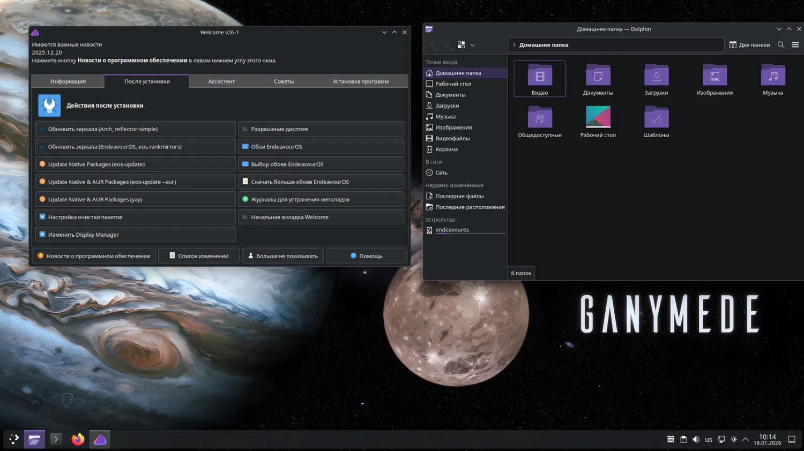
Task: Open the Загрузки folder icon in the file view
Action: pyautogui.click(x=656, y=79)
